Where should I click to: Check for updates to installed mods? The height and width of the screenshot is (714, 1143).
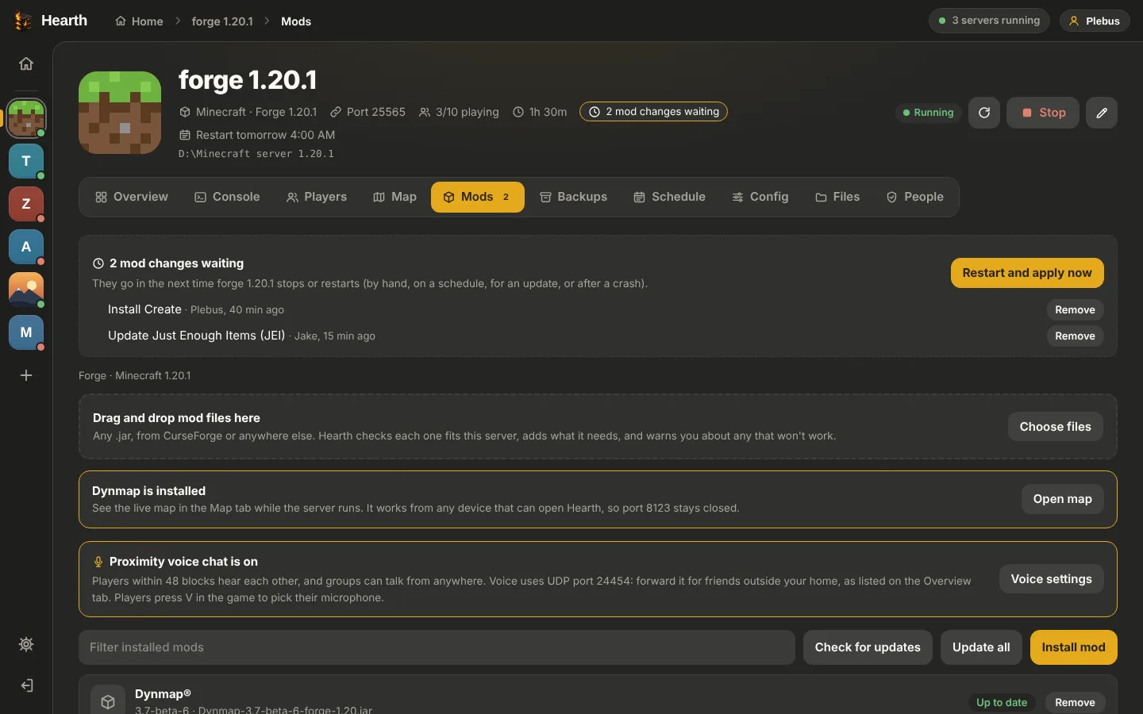click(x=868, y=647)
